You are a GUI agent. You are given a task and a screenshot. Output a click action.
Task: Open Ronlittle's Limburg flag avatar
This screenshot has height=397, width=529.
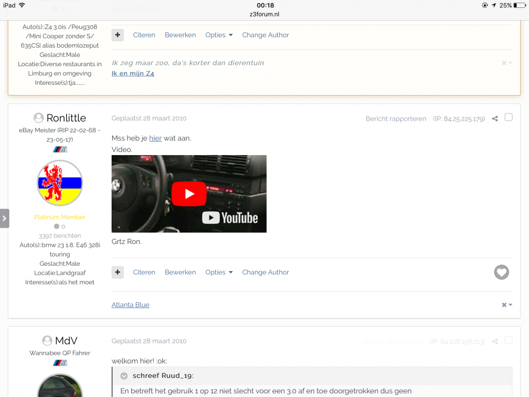click(60, 183)
